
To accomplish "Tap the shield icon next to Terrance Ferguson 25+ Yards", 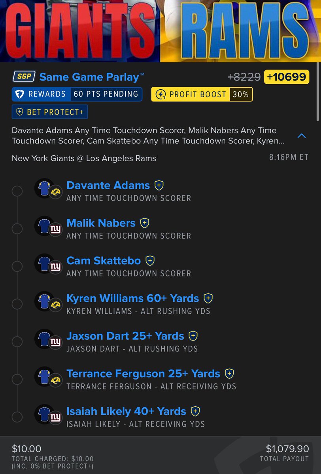I will click(229, 373).
